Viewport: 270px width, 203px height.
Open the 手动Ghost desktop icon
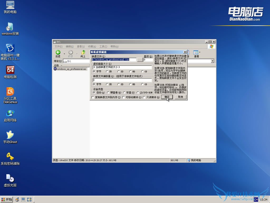(10, 135)
